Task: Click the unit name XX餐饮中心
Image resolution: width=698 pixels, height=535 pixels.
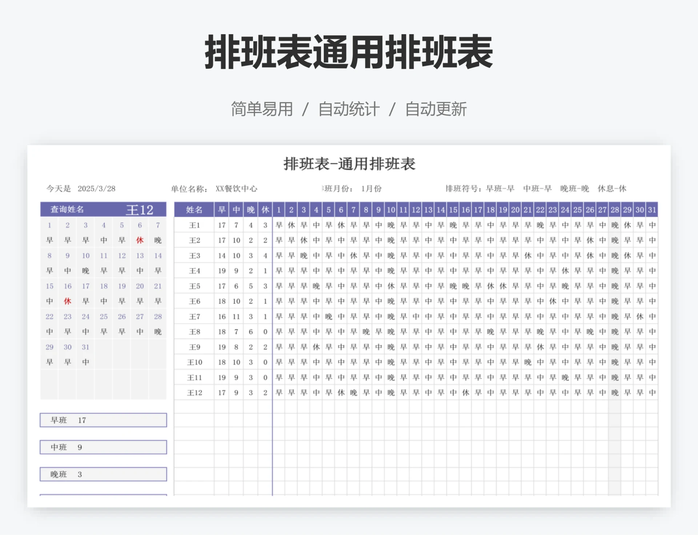Action: click(x=237, y=188)
